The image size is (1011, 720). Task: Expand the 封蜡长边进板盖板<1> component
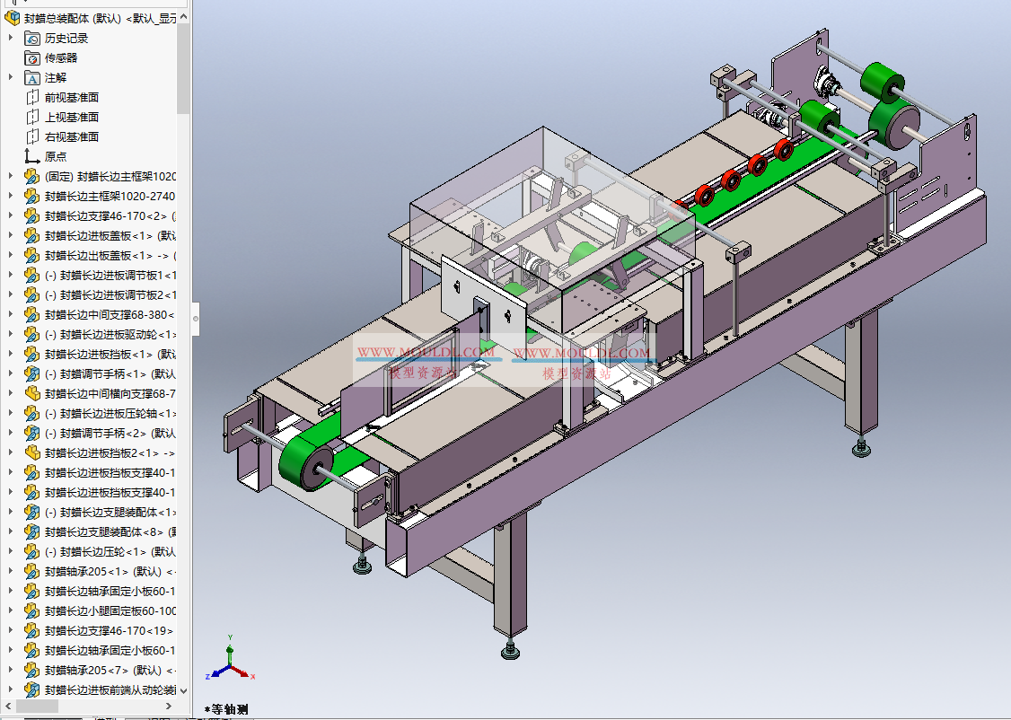11,235
